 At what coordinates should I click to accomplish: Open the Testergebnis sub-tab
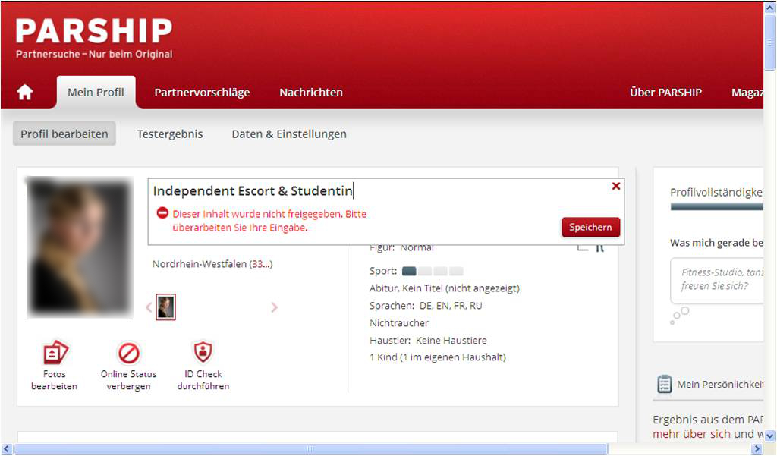click(170, 134)
